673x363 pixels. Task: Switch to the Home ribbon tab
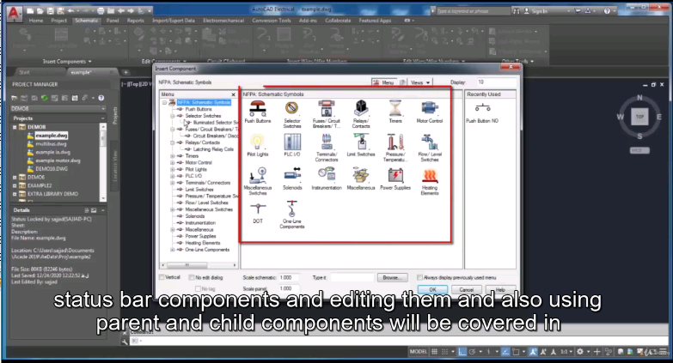(35, 21)
